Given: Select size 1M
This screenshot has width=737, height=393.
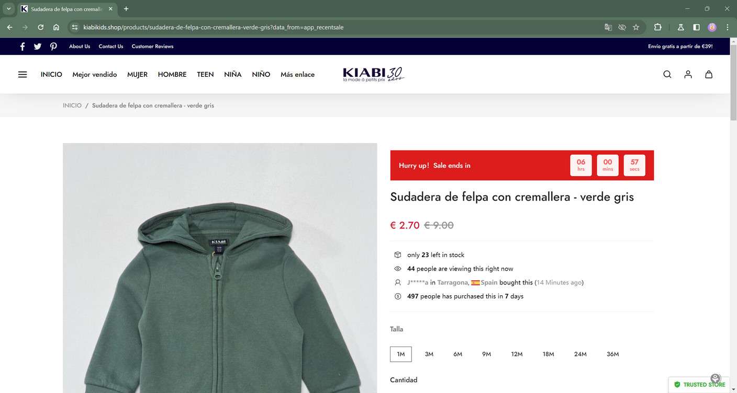Looking at the screenshot, I should [401, 354].
